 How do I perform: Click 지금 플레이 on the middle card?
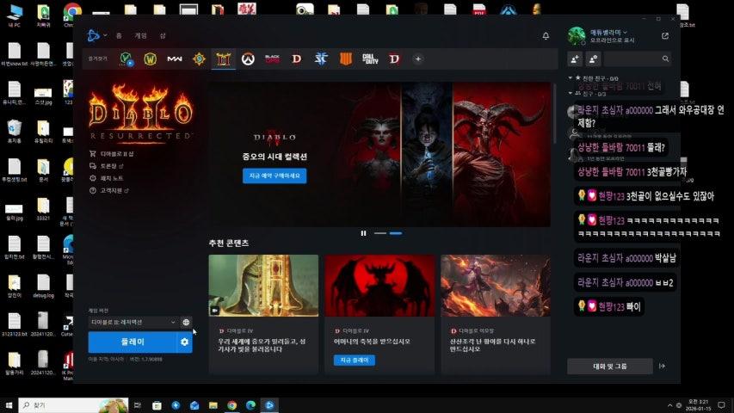point(355,361)
